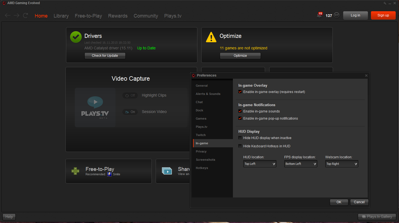The image size is (399, 223).
Task: Go to the Home tab
Action: pos(41,16)
